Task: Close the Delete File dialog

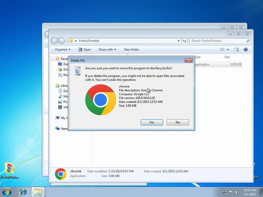Action: tap(189, 61)
